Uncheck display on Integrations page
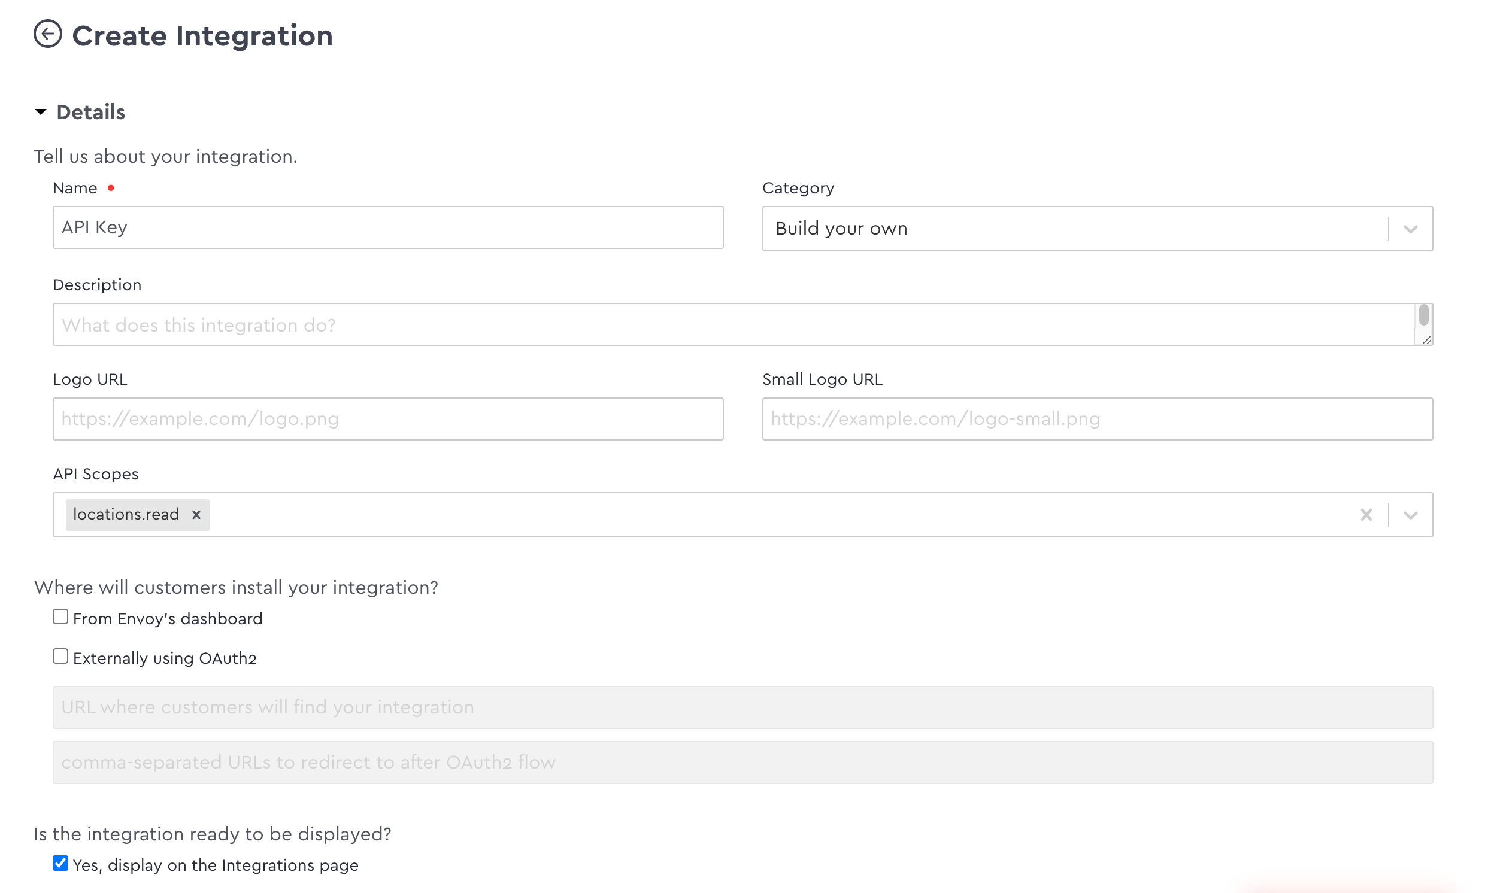 click(60, 863)
